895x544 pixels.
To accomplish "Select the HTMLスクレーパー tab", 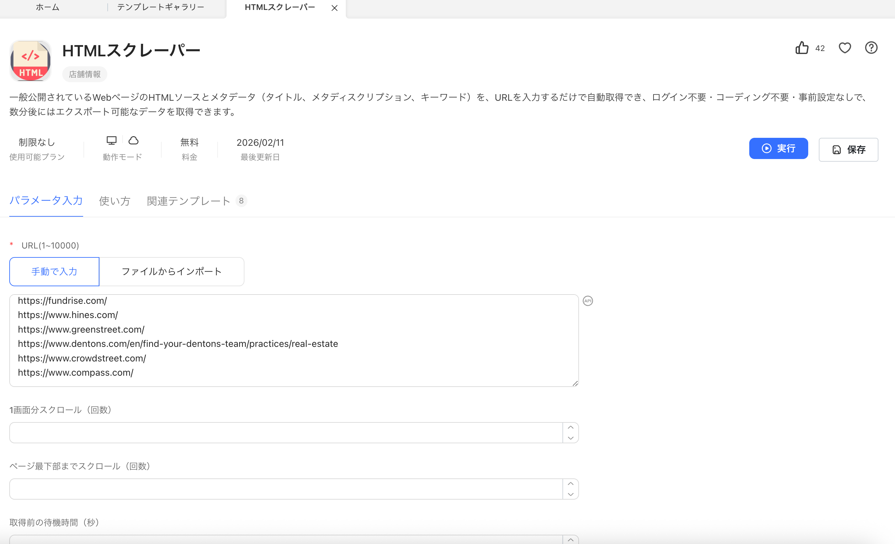I will 280,7.
